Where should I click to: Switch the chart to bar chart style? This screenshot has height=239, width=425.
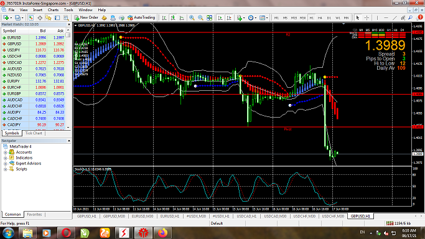point(164,17)
